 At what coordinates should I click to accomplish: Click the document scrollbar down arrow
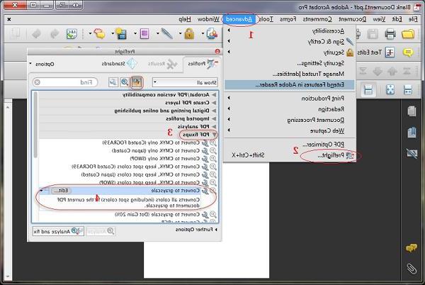coord(8,276)
